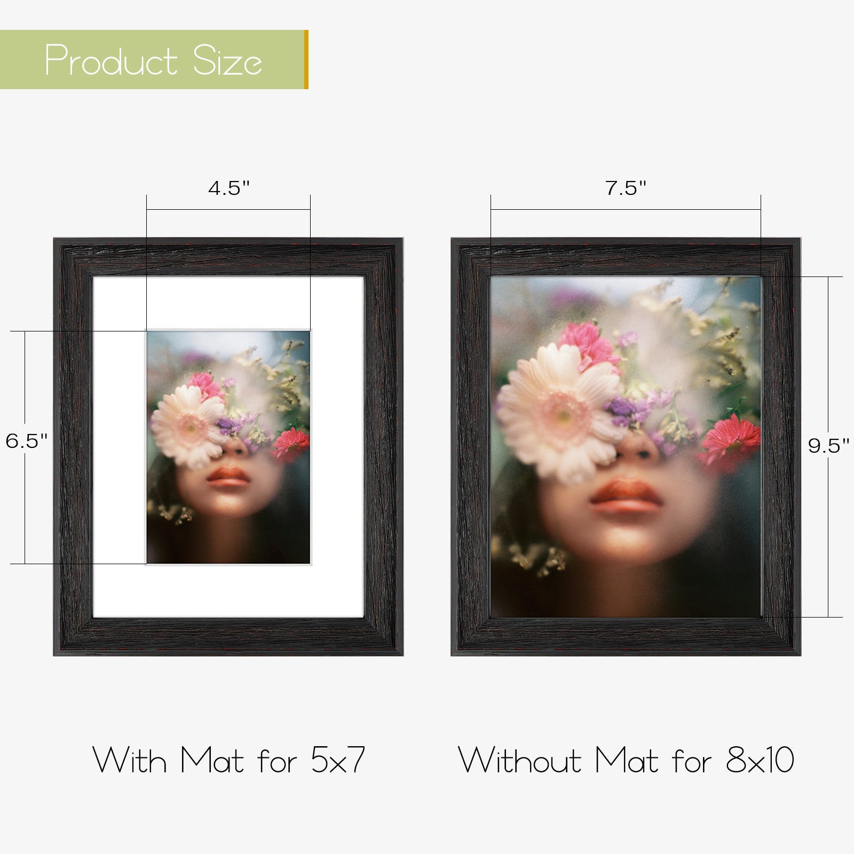Select the With Mat for 5x7 caption

[229, 760]
